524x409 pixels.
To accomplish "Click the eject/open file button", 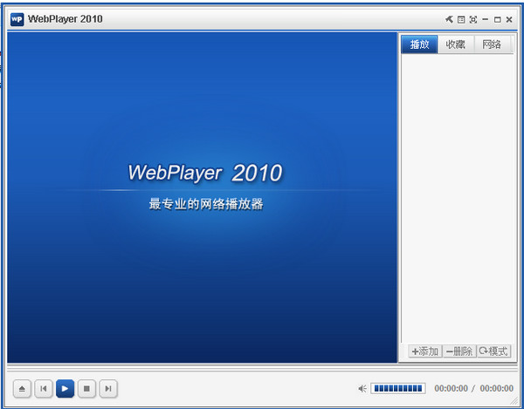I will pos(22,389).
